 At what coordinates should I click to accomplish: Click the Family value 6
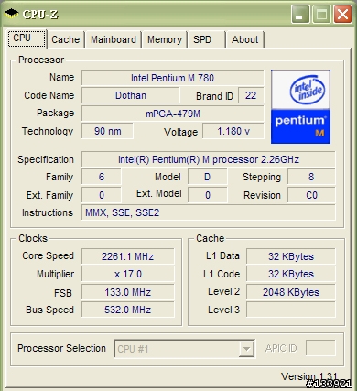pos(102,177)
